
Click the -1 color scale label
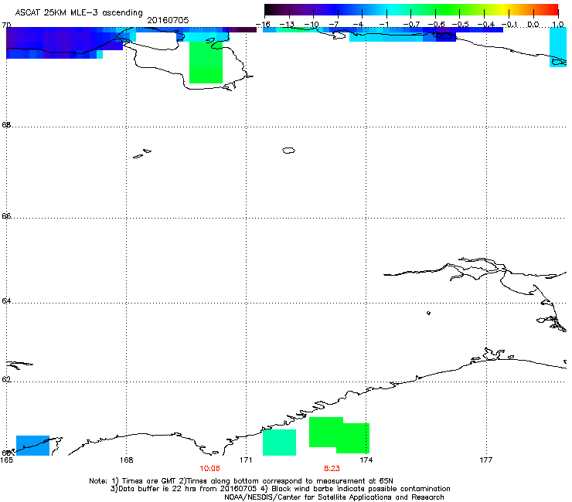click(x=383, y=25)
